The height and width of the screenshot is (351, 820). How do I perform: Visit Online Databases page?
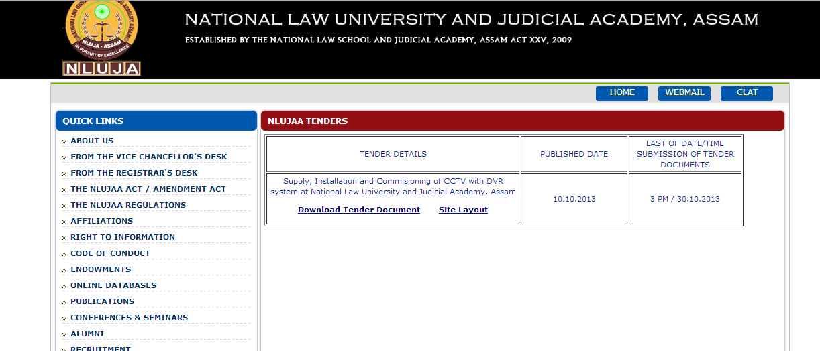pyautogui.click(x=113, y=285)
